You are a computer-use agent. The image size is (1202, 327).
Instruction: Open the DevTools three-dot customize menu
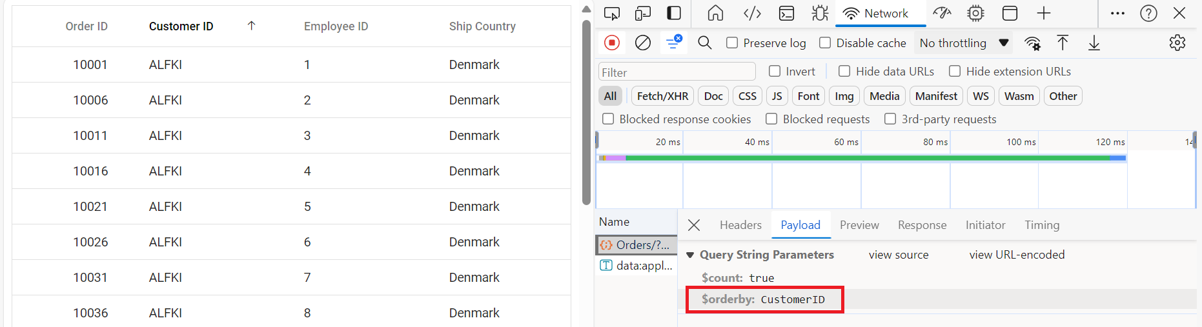click(1117, 13)
